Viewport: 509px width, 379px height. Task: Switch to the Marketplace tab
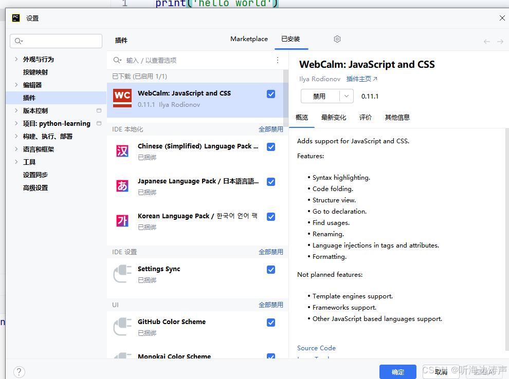click(x=249, y=39)
